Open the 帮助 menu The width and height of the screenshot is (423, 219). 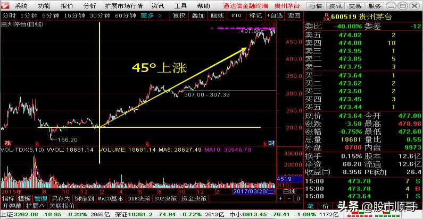tap(203, 6)
